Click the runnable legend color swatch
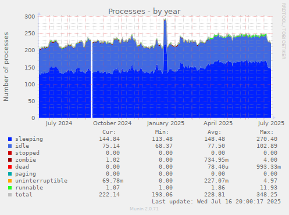The image size is (289, 215). 10,188
